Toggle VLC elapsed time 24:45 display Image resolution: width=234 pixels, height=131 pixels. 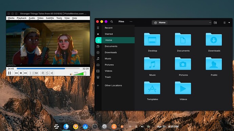click(x=11, y=69)
